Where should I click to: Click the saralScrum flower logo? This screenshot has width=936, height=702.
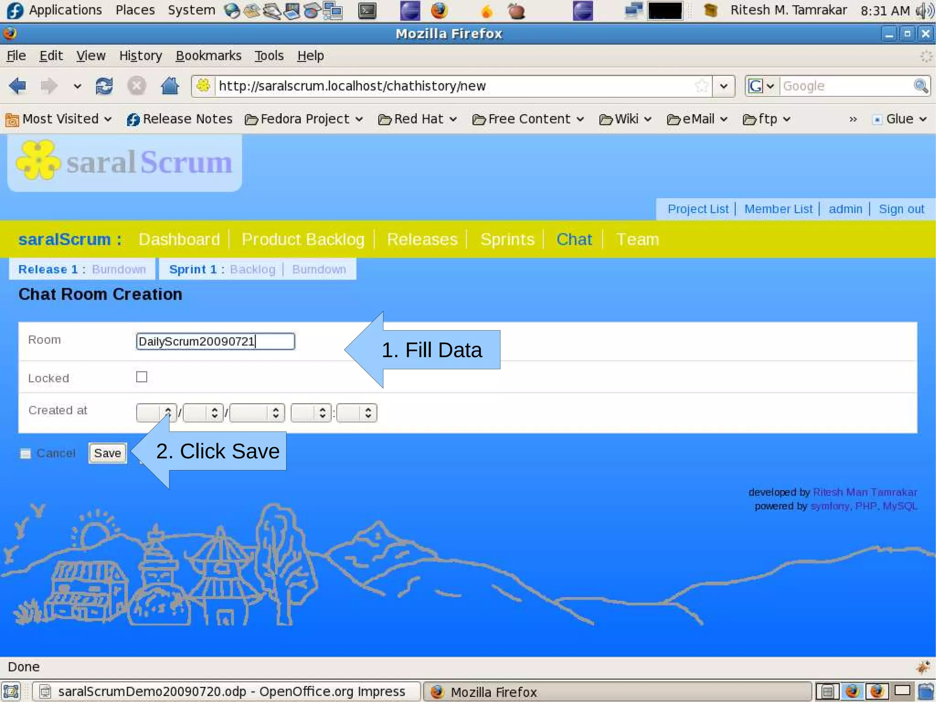(38, 161)
